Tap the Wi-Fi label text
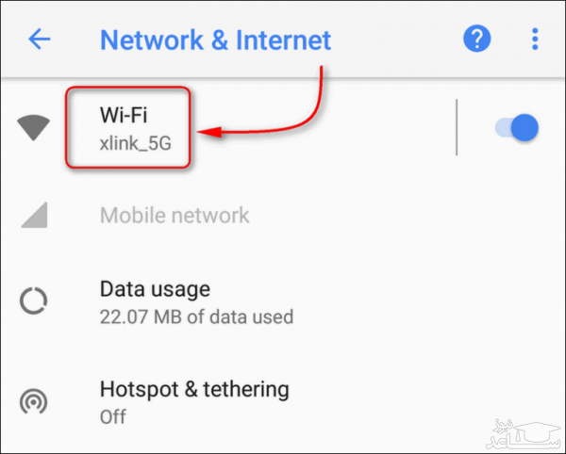The width and height of the screenshot is (566, 454). [124, 115]
